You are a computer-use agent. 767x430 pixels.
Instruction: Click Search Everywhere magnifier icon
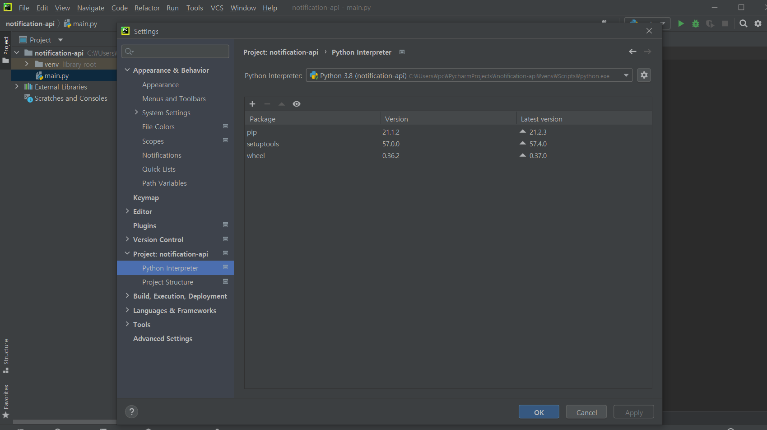point(744,23)
